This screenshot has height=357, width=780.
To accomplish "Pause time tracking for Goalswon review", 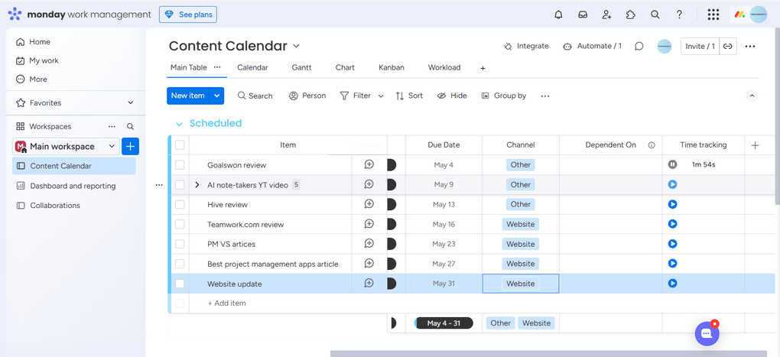I will coord(672,164).
